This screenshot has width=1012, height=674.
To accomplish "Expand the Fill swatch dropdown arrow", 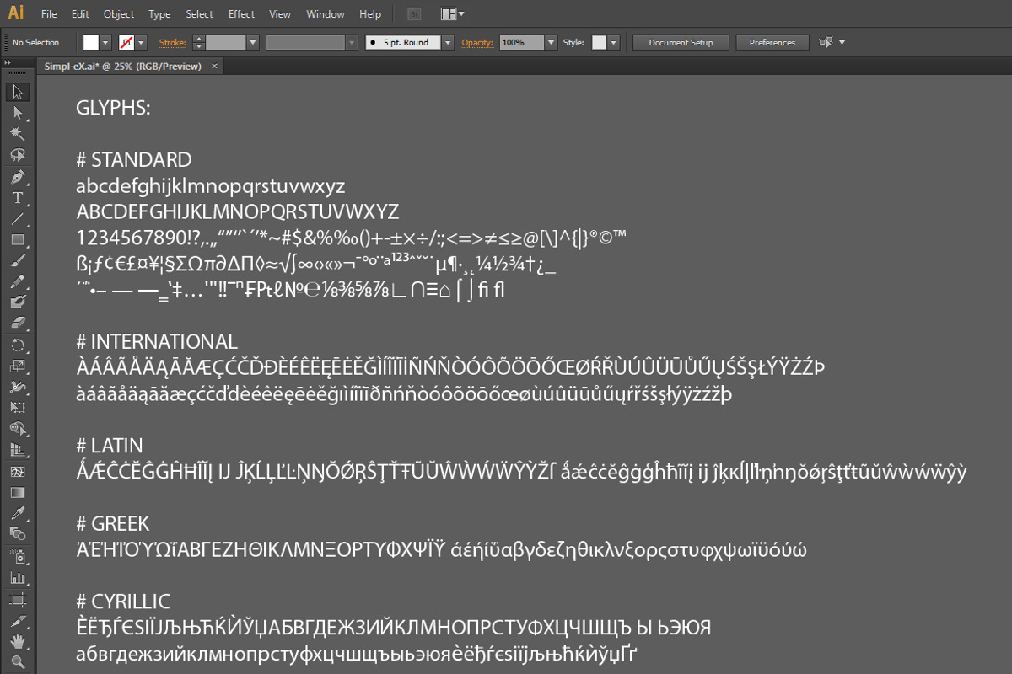I will click(x=106, y=42).
